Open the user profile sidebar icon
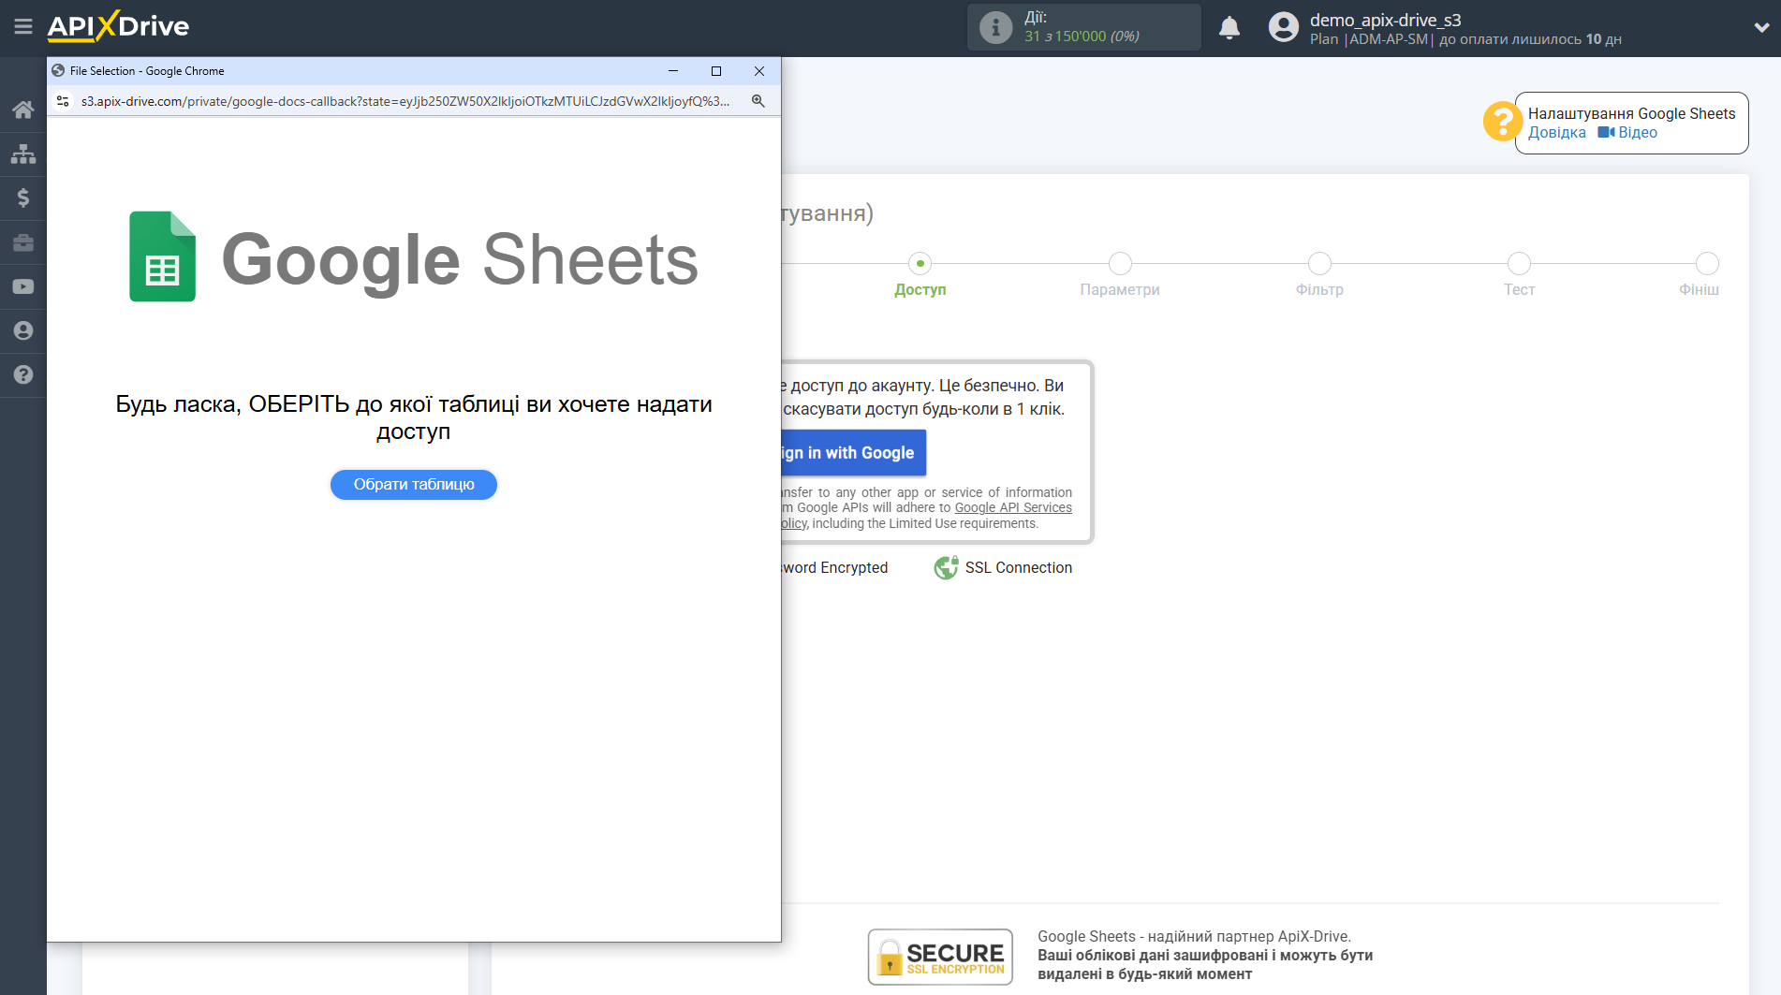1781x995 pixels. (23, 330)
